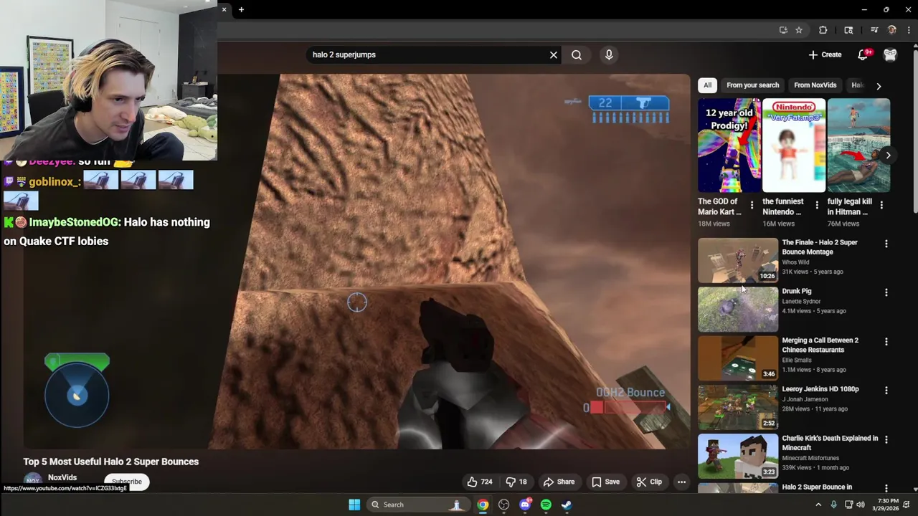Save the video to a playlist
Viewport: 918px width, 516px height.
(606, 482)
